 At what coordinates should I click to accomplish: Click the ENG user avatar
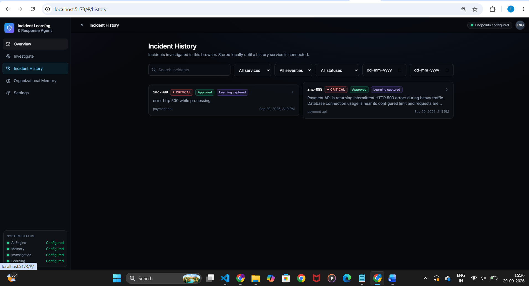click(x=520, y=25)
